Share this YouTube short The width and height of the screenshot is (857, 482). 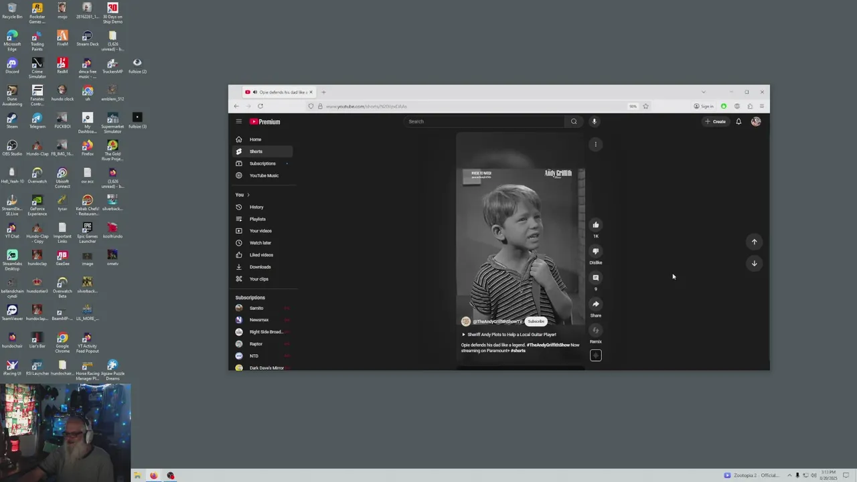click(595, 304)
